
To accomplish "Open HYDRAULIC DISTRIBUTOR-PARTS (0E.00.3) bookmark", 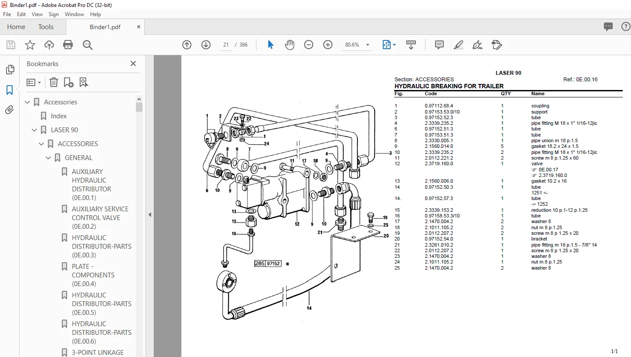I will pyautogui.click(x=101, y=247).
